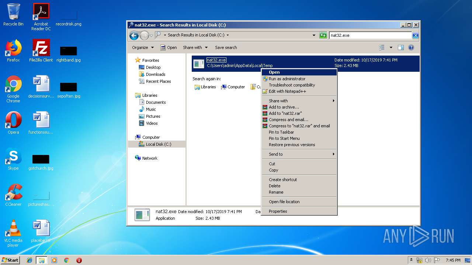
Task: Click the volume speaker tray icon
Action: coord(428,260)
